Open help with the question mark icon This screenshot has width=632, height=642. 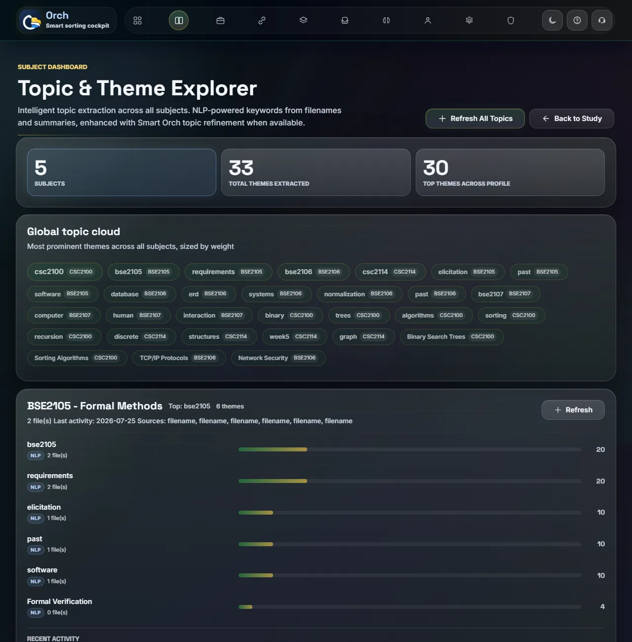click(577, 20)
